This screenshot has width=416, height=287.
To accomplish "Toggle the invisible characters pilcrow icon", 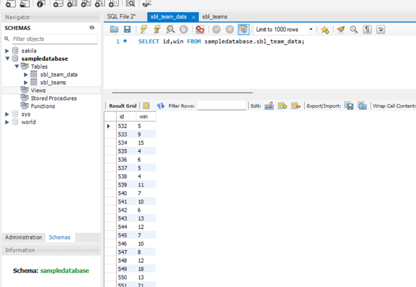I will click(x=367, y=29).
